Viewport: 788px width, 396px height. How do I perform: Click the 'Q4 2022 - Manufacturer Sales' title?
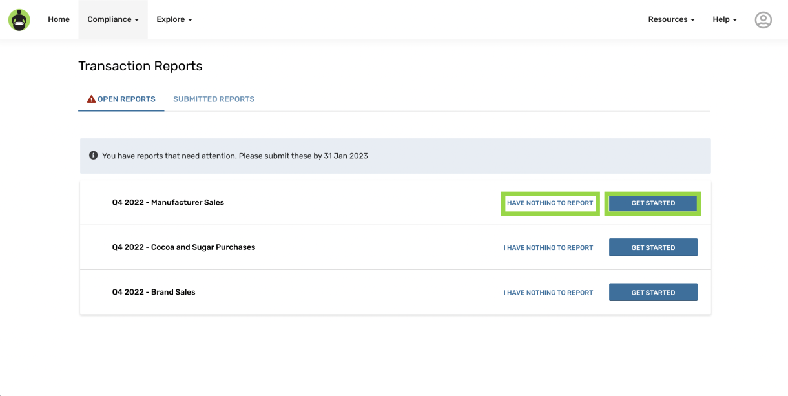[x=168, y=202]
